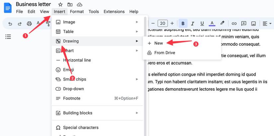Click the Undo arrow
Image resolution: width=274 pixels, height=136 pixels.
tap(10, 23)
